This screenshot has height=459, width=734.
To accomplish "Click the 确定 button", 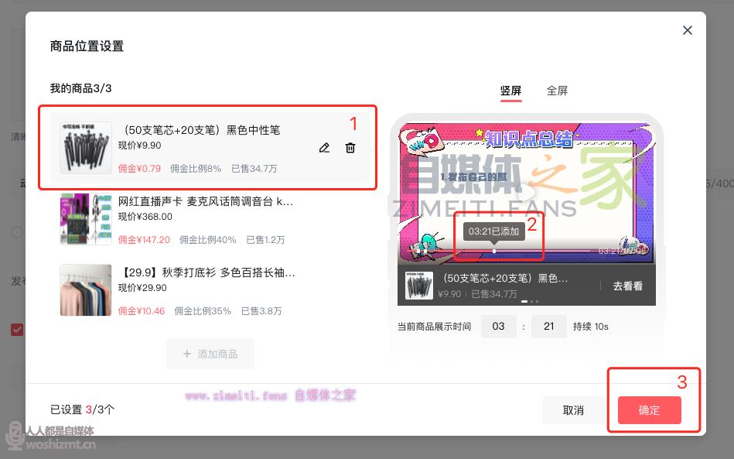I will [649, 410].
